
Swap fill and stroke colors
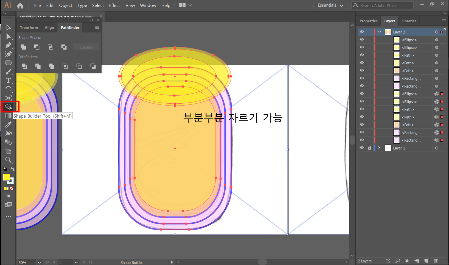click(12, 169)
